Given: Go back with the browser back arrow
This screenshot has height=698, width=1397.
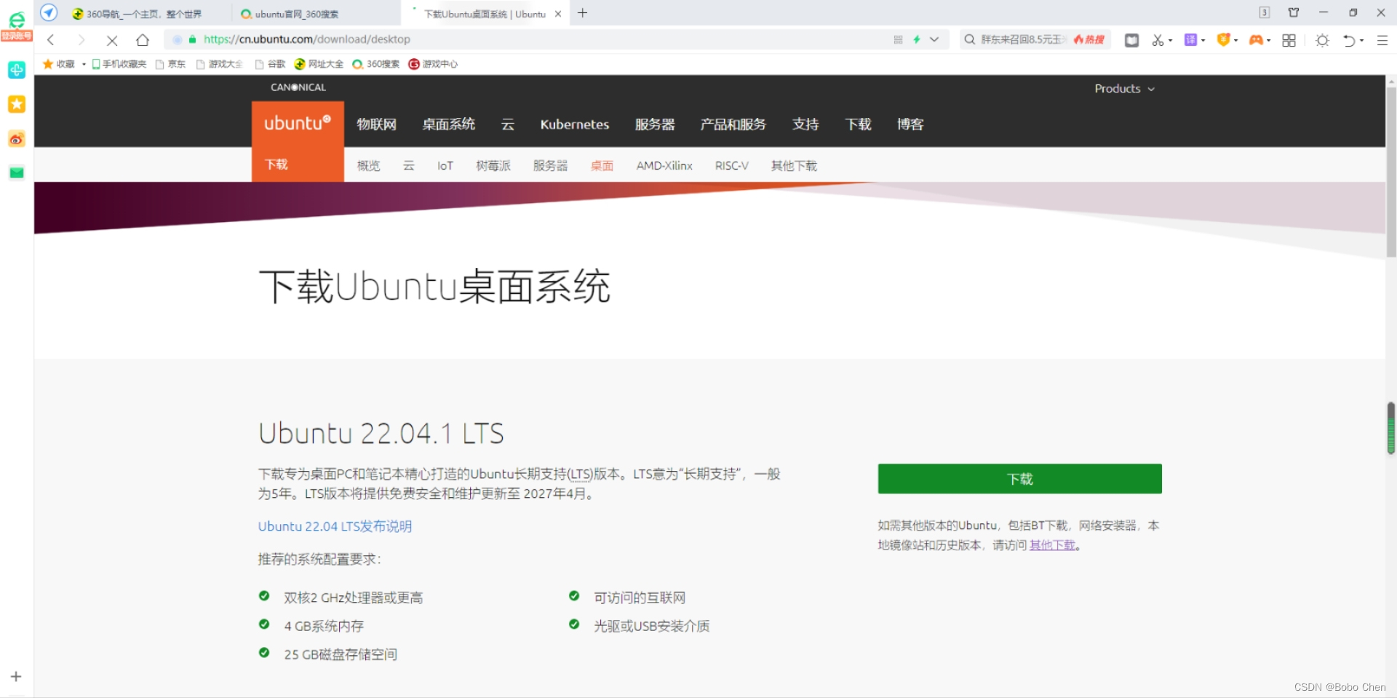Looking at the screenshot, I should tap(51, 40).
